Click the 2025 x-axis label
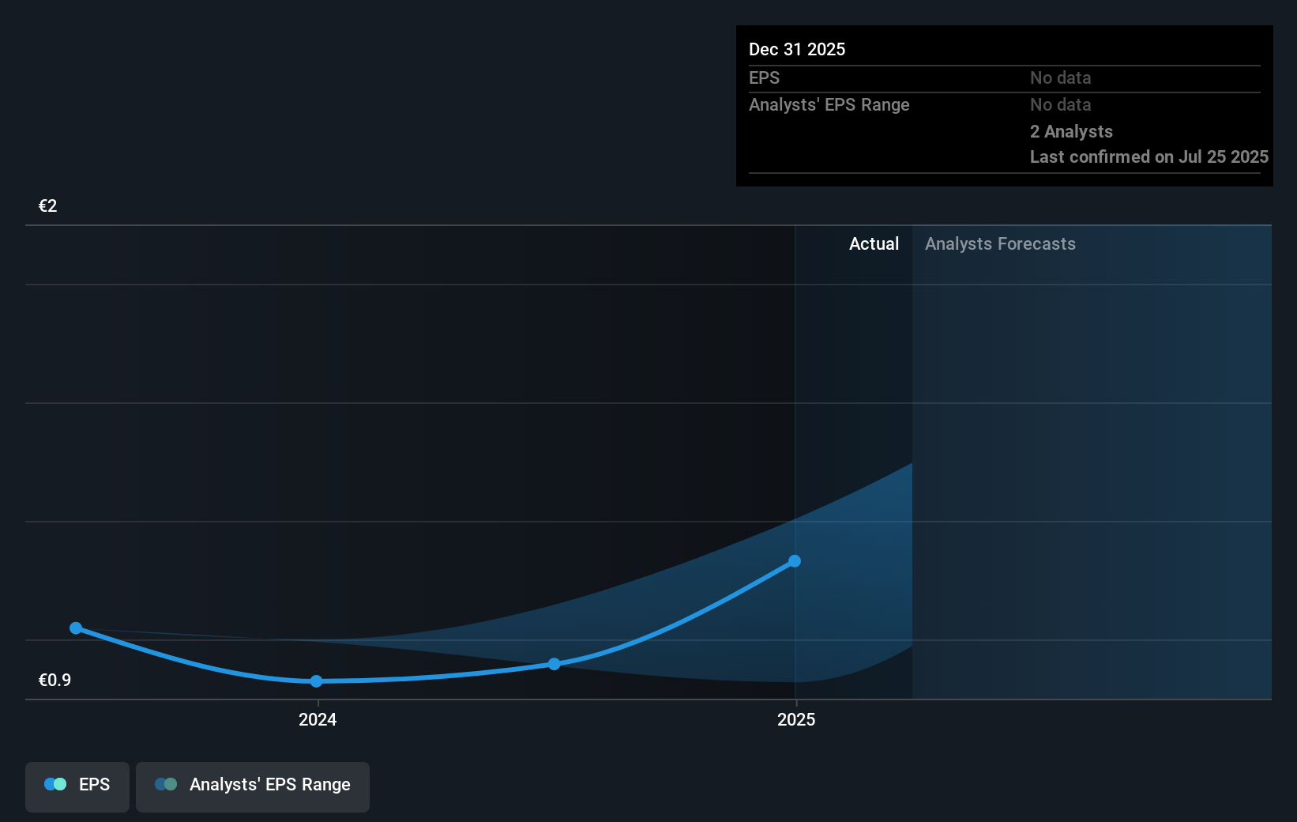Image resolution: width=1297 pixels, height=822 pixels. point(796,719)
